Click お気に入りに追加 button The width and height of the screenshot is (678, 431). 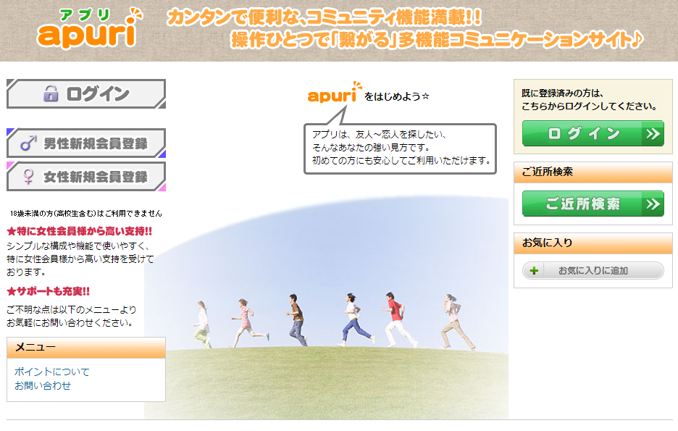point(593,271)
